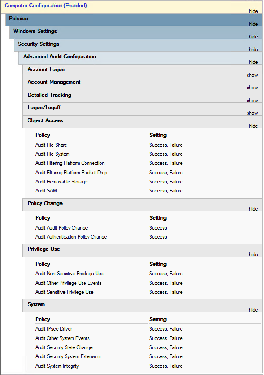Select the Audit System Integrity policy

tap(57, 366)
